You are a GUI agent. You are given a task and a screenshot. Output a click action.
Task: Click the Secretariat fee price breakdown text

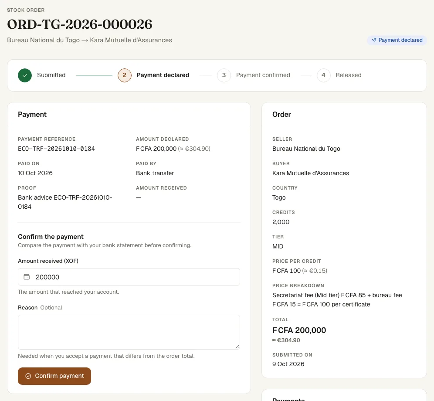click(337, 299)
